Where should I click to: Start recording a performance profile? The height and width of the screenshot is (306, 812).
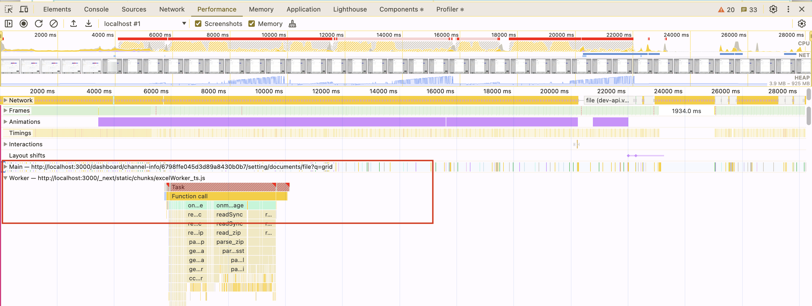[24, 24]
